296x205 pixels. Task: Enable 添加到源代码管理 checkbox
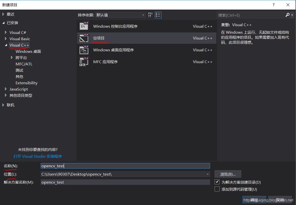point(217,189)
